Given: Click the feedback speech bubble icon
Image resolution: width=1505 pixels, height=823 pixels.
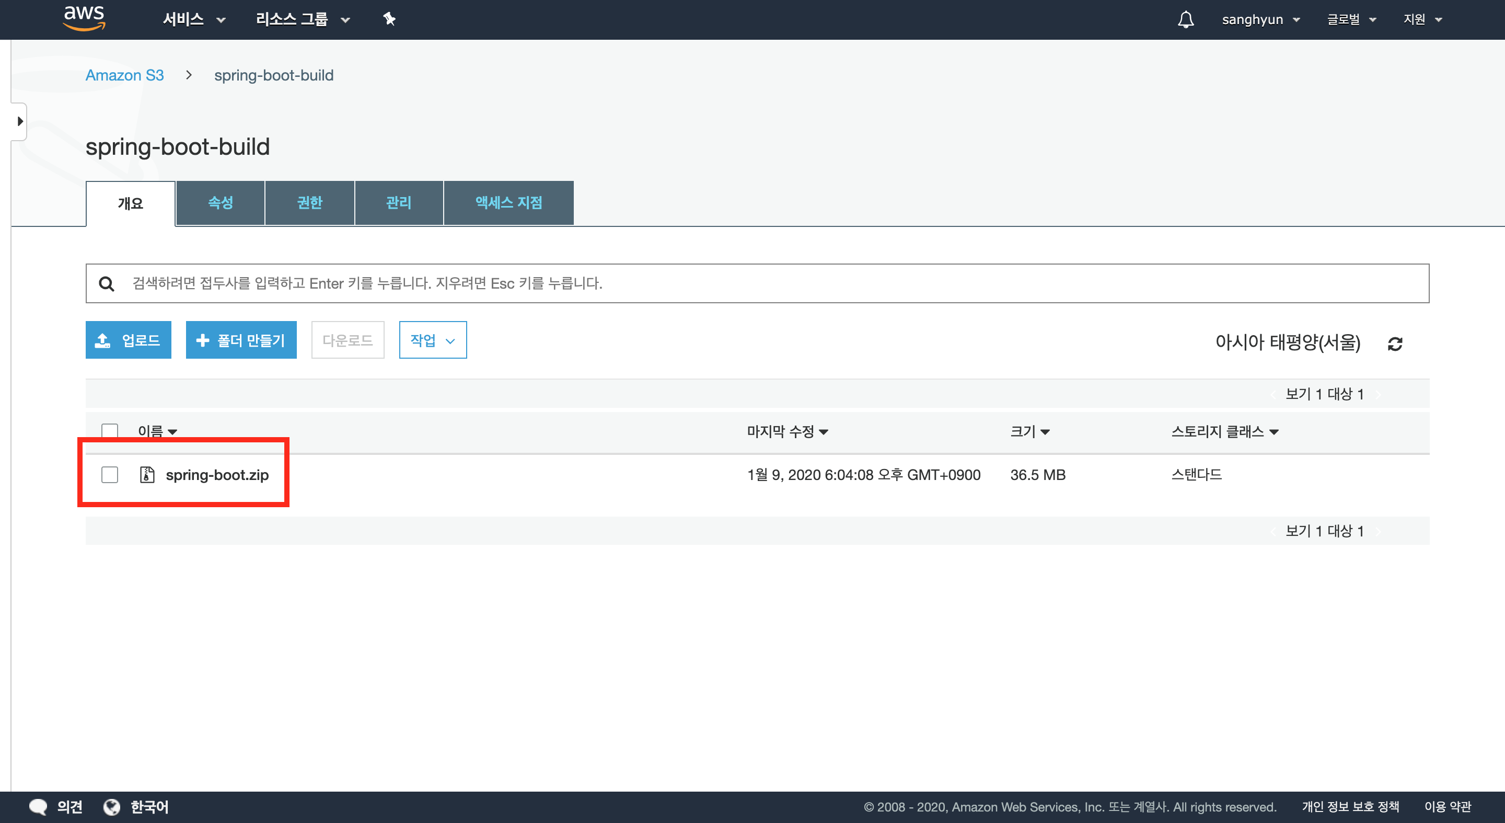Looking at the screenshot, I should pyautogui.click(x=39, y=807).
